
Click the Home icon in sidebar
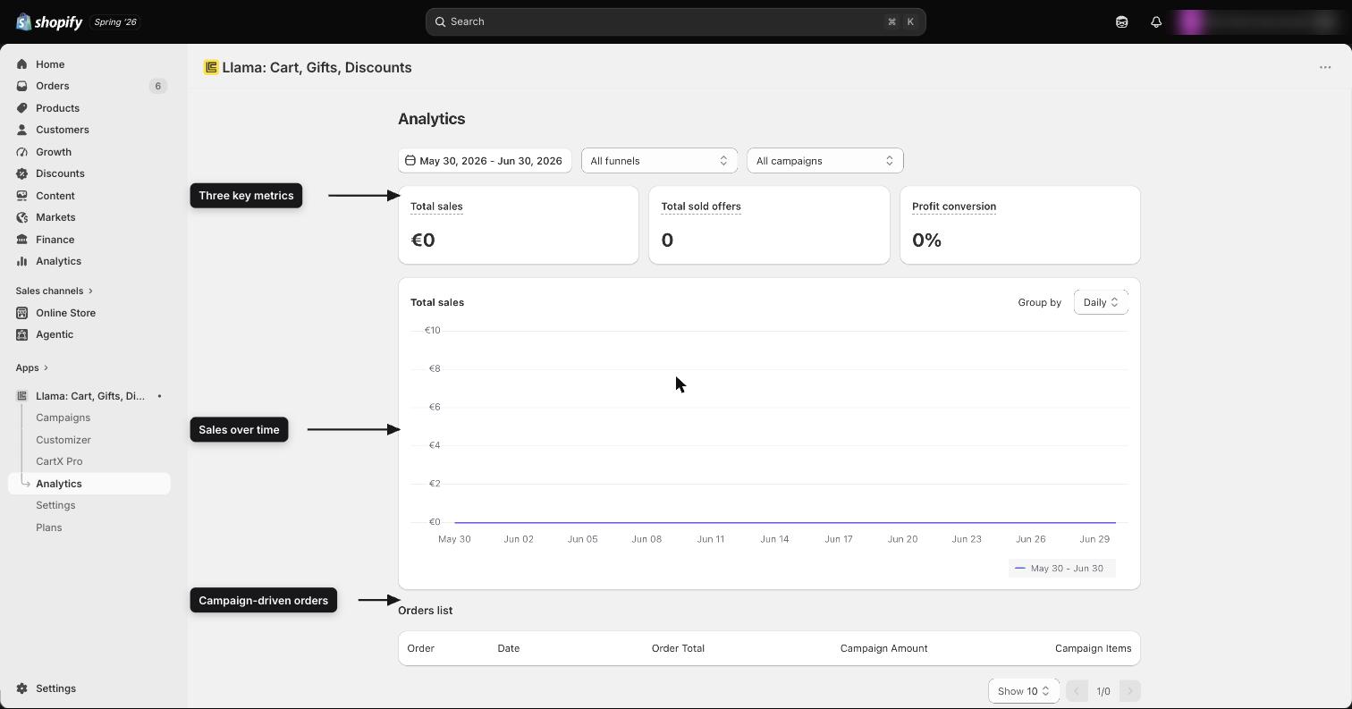pos(22,64)
